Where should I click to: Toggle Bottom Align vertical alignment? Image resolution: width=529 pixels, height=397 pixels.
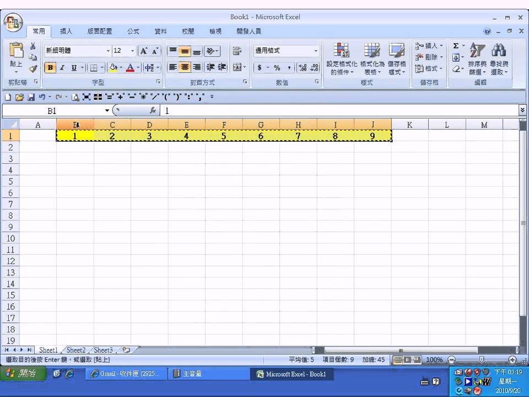(x=197, y=51)
